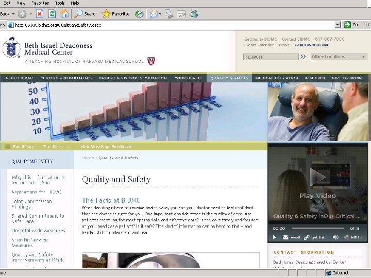The width and height of the screenshot is (371, 278).
Task: Click the Internet zone globe in status bar
Action: pyautogui.click(x=329, y=273)
